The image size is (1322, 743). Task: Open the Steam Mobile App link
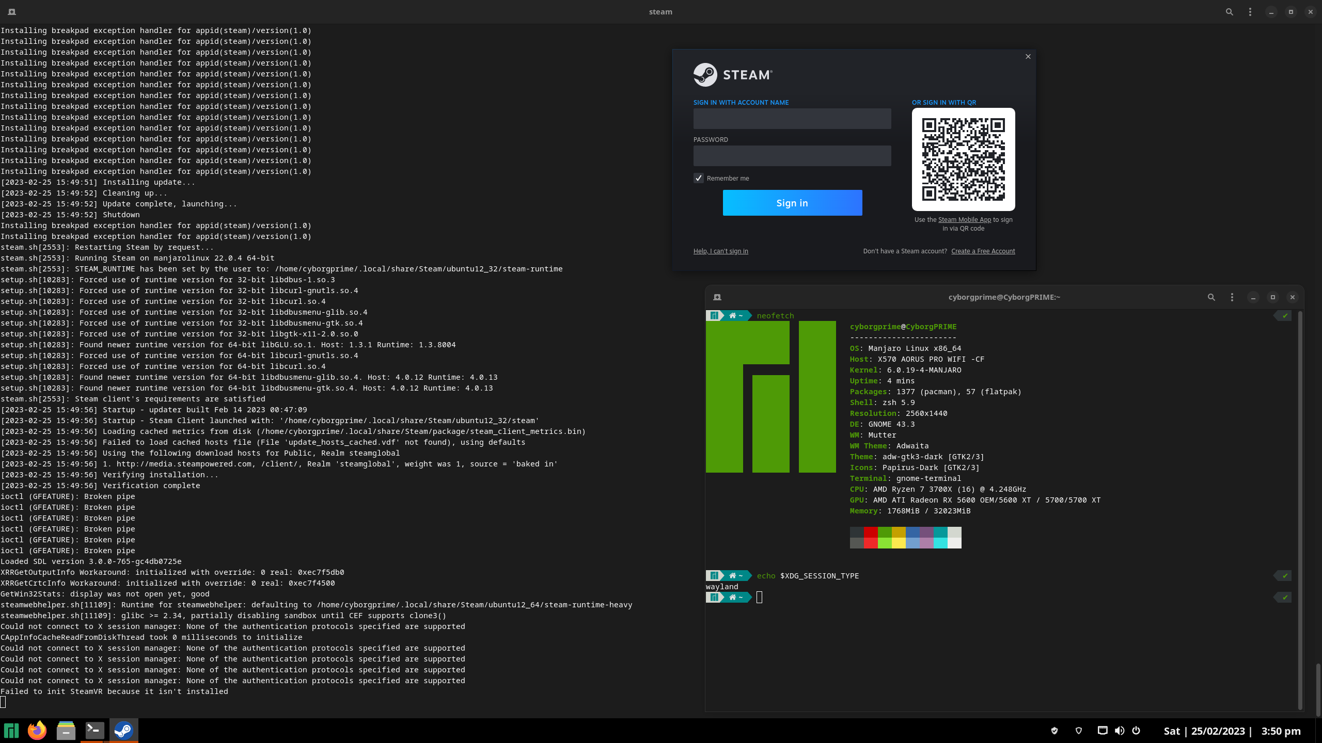tap(965, 220)
